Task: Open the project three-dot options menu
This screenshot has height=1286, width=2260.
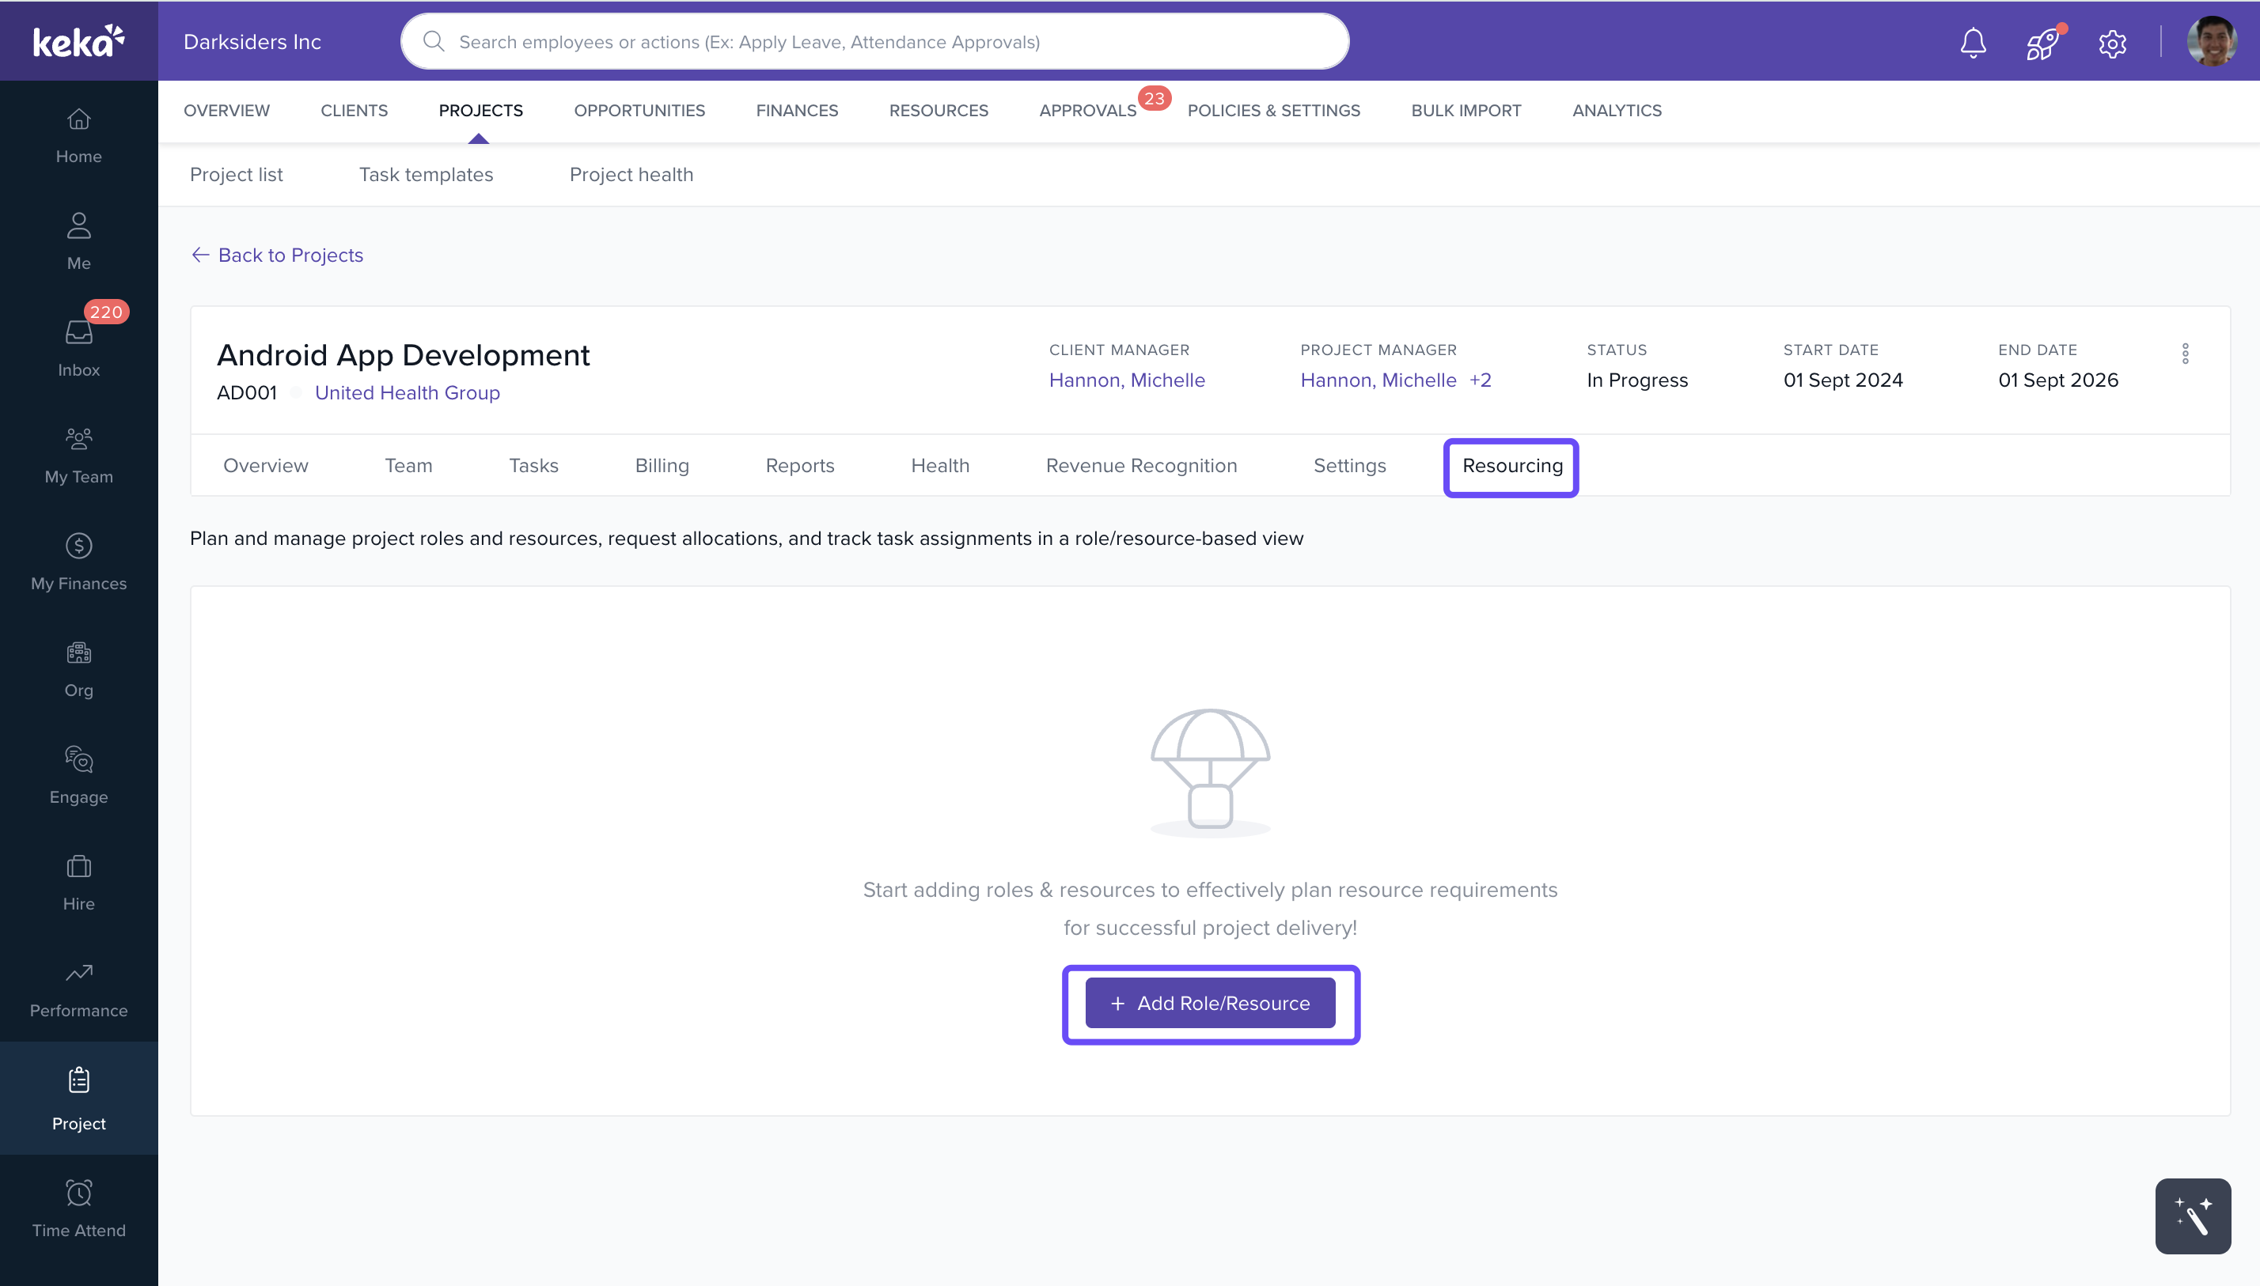Action: (x=2185, y=354)
